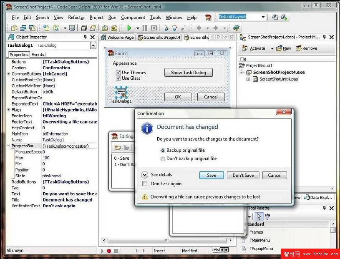Open the Run button dropdown arrow
Screen dimensions: 340x259
[x=138, y=28]
